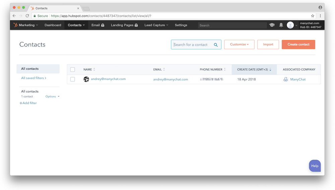Click the browser address bar URL
335x190 pixels.
(x=101, y=16)
